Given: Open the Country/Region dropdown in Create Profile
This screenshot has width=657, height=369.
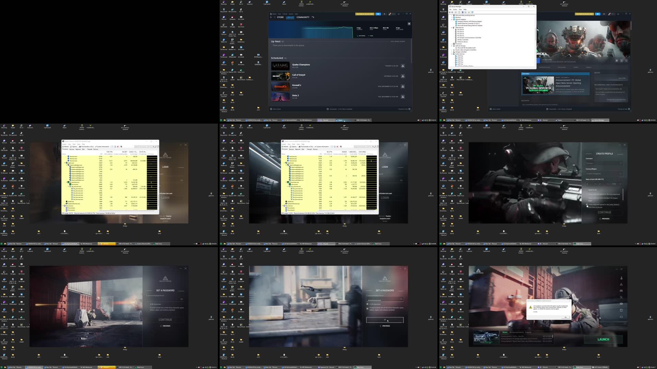Looking at the screenshot, I should (x=604, y=174).
